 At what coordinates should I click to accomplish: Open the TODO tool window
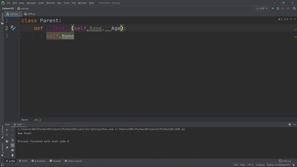(23, 161)
